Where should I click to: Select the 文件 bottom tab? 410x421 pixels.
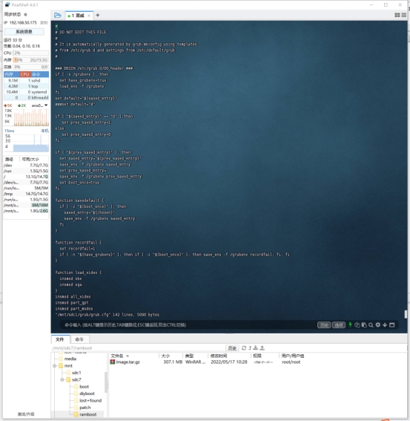click(x=60, y=339)
